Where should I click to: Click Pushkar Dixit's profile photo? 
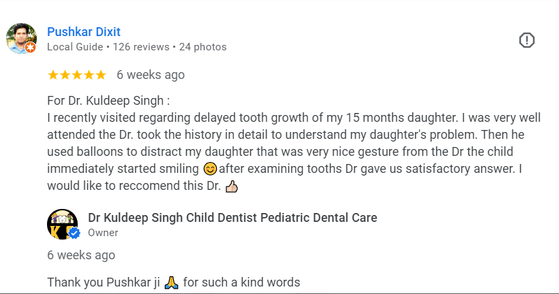click(x=20, y=37)
